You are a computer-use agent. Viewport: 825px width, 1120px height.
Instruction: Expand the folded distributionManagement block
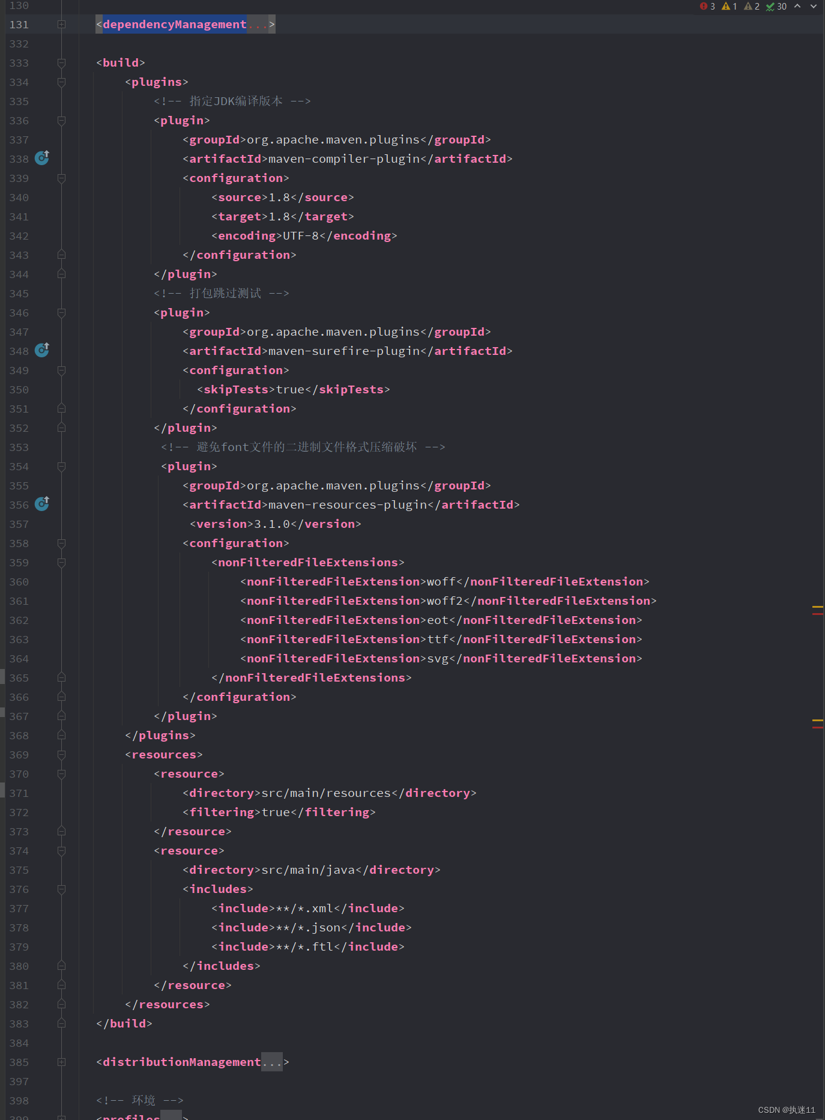pos(61,1062)
